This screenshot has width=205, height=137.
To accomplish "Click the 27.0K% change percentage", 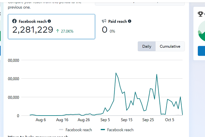I will point(67,31).
